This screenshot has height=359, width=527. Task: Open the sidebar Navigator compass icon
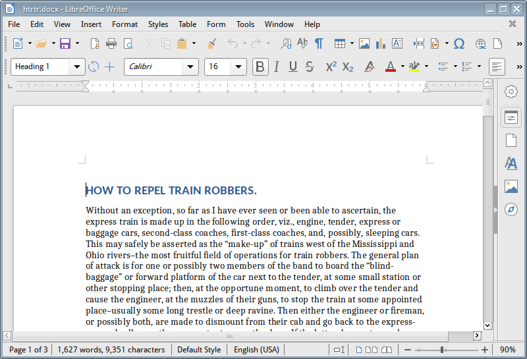click(x=511, y=209)
